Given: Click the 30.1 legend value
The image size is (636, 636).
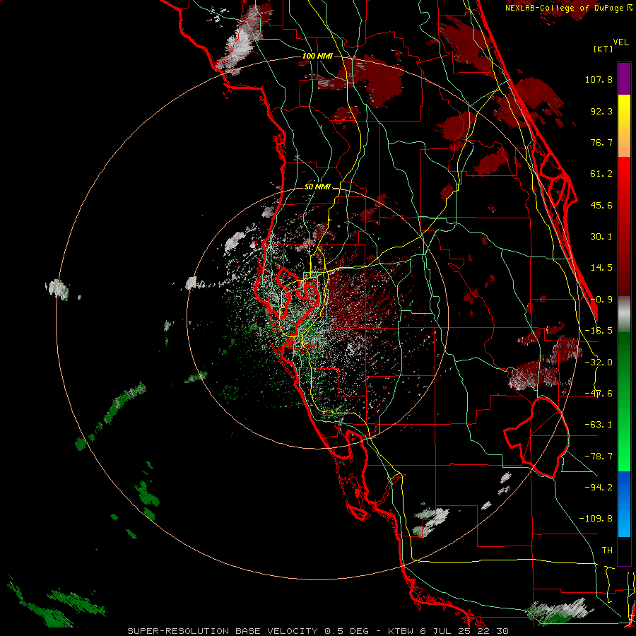Looking at the screenshot, I should [x=601, y=237].
